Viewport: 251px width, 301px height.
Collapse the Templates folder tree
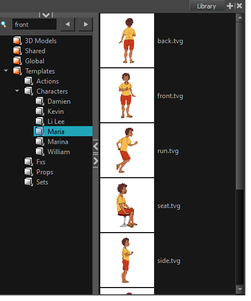[x=6, y=71]
